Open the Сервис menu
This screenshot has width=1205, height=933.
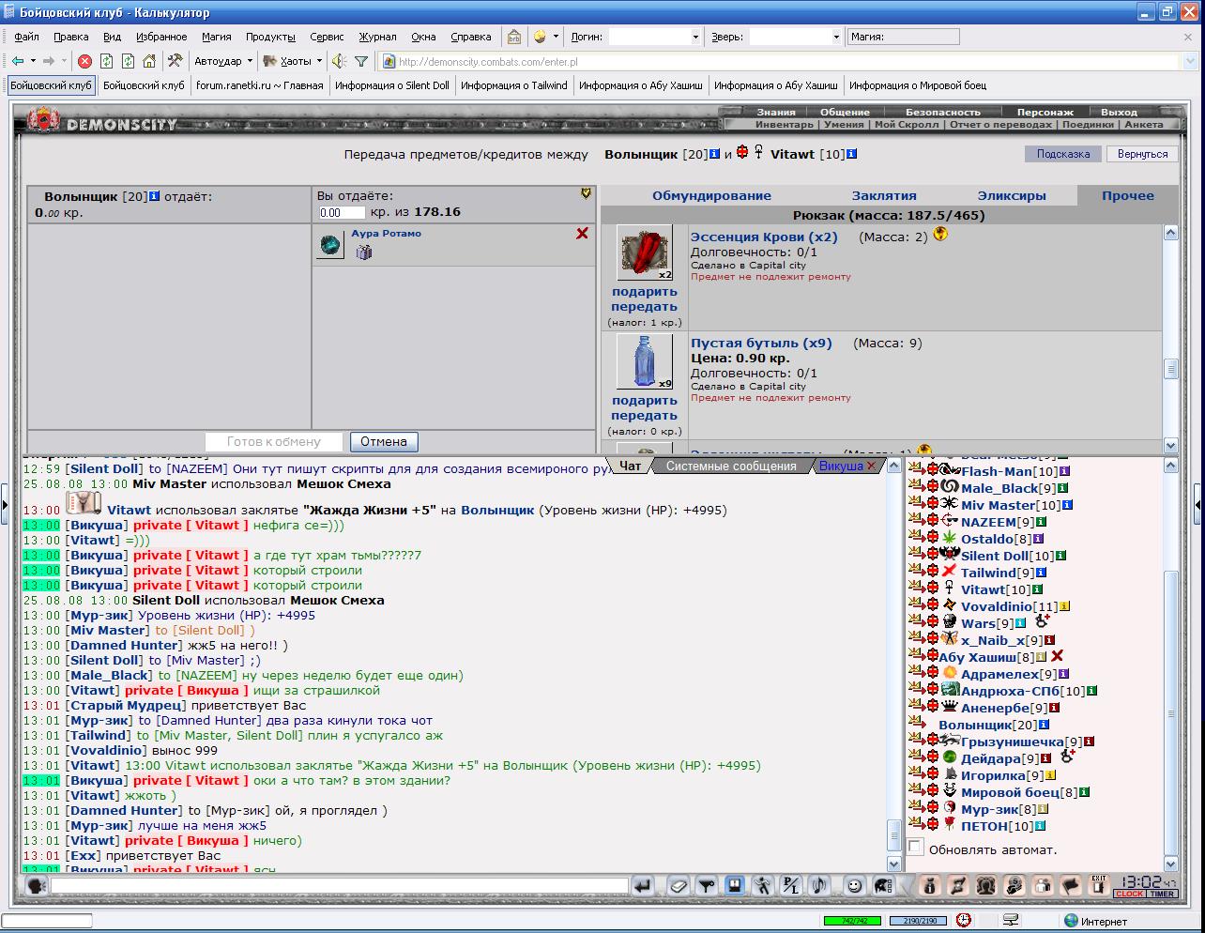pos(327,37)
